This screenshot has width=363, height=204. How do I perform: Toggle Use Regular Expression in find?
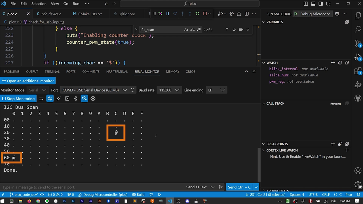199,29
